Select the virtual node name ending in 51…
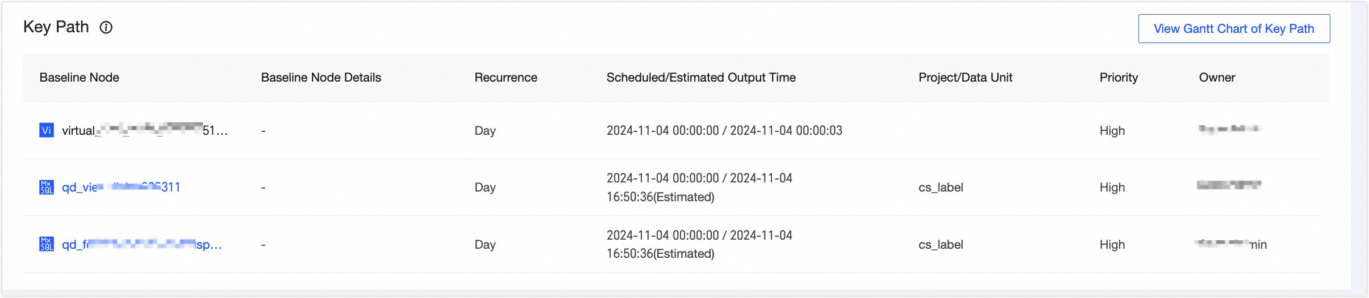The height and width of the screenshot is (298, 1369). point(144,130)
